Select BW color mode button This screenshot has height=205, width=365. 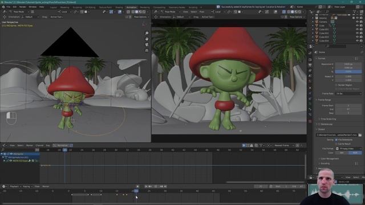(342, 153)
